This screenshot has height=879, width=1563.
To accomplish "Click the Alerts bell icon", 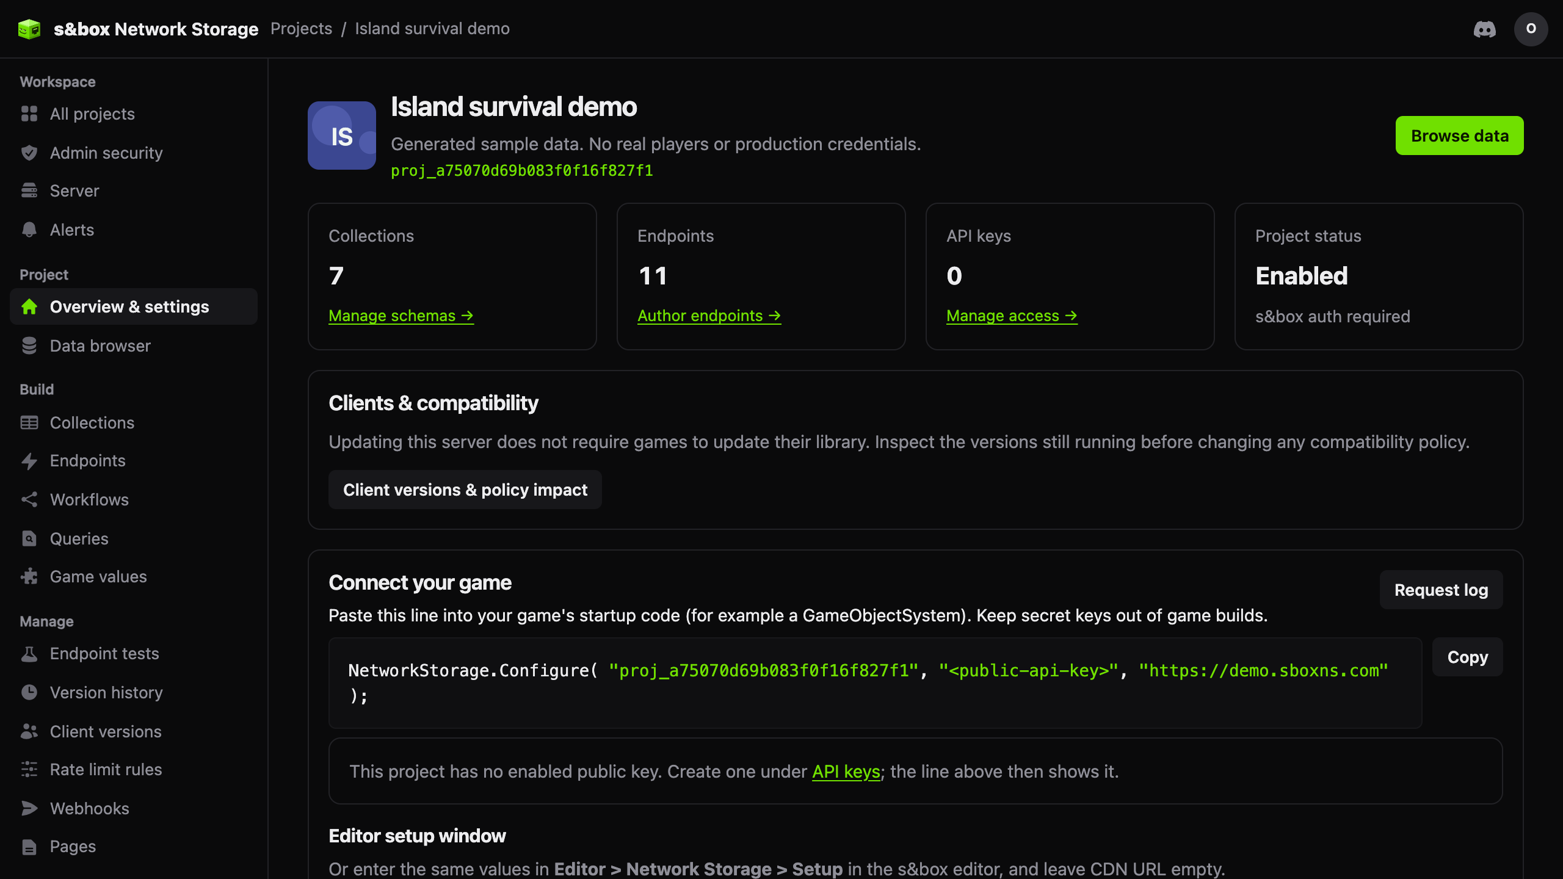I will 29,230.
